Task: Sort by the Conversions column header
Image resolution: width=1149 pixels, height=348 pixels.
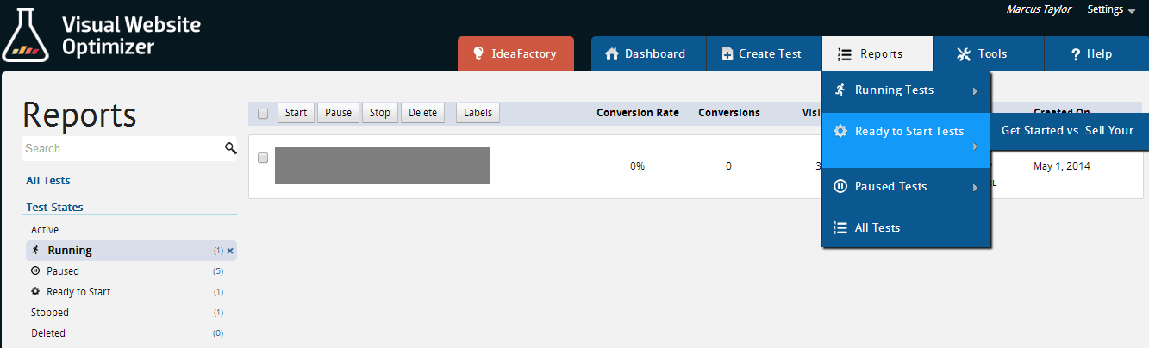Action: point(729,113)
